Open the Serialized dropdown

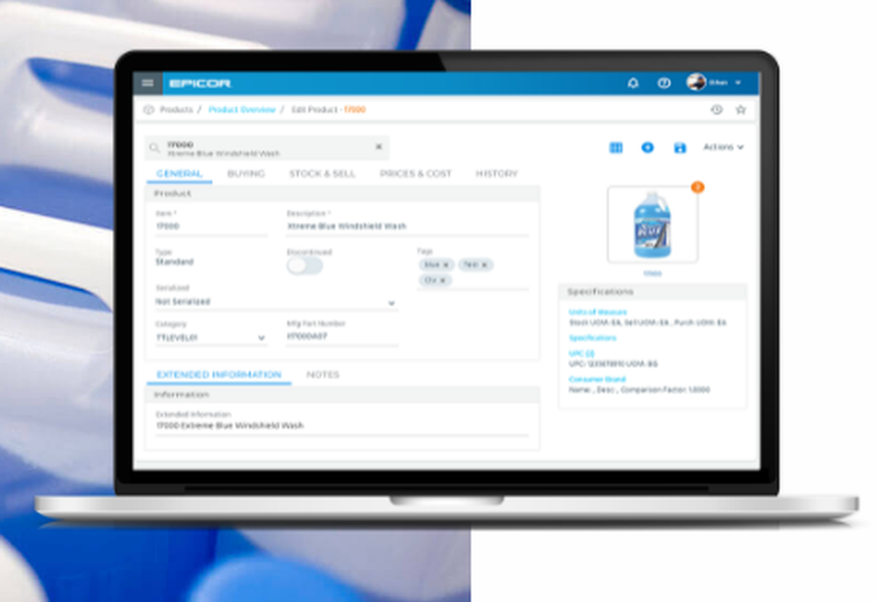point(276,301)
